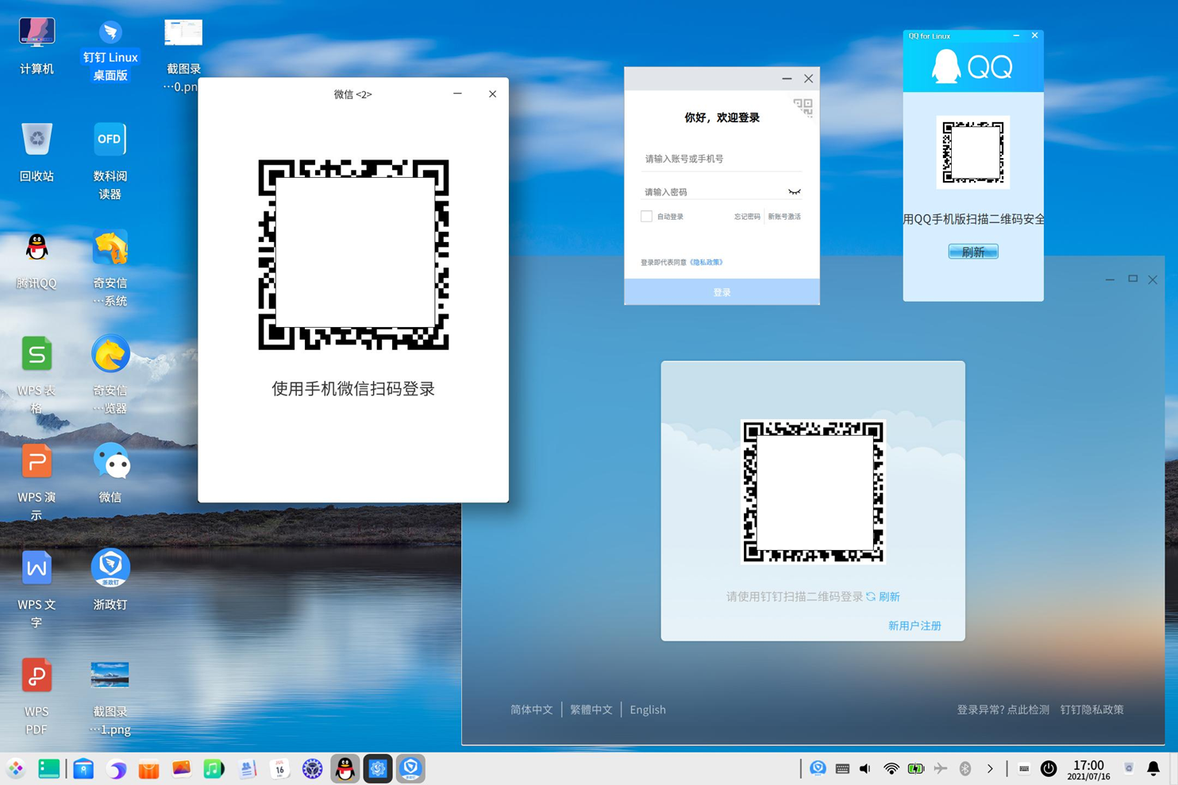The image size is (1178, 785).
Task: Select the dark DingTalk taskbar icon
Action: click(x=378, y=768)
